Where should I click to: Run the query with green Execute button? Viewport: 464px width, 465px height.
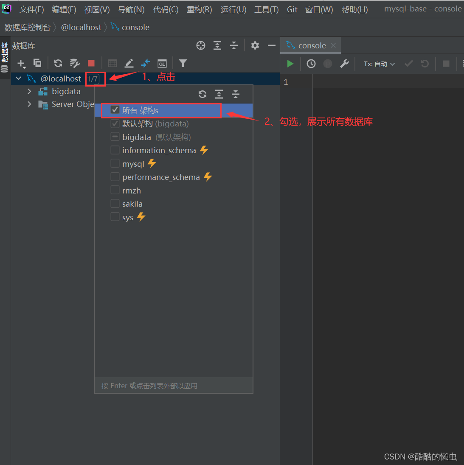pos(290,64)
